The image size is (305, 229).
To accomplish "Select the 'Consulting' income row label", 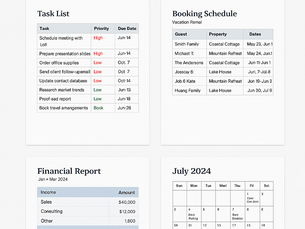I will [x=52, y=211].
